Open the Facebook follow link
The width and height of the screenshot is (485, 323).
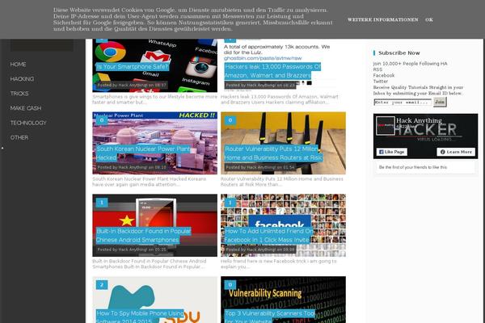click(383, 75)
